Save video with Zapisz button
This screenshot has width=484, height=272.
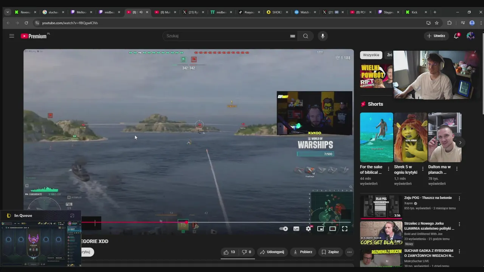tap(330, 252)
